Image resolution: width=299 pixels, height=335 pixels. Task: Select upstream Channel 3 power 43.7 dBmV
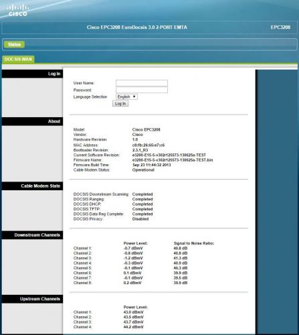[x=134, y=322]
